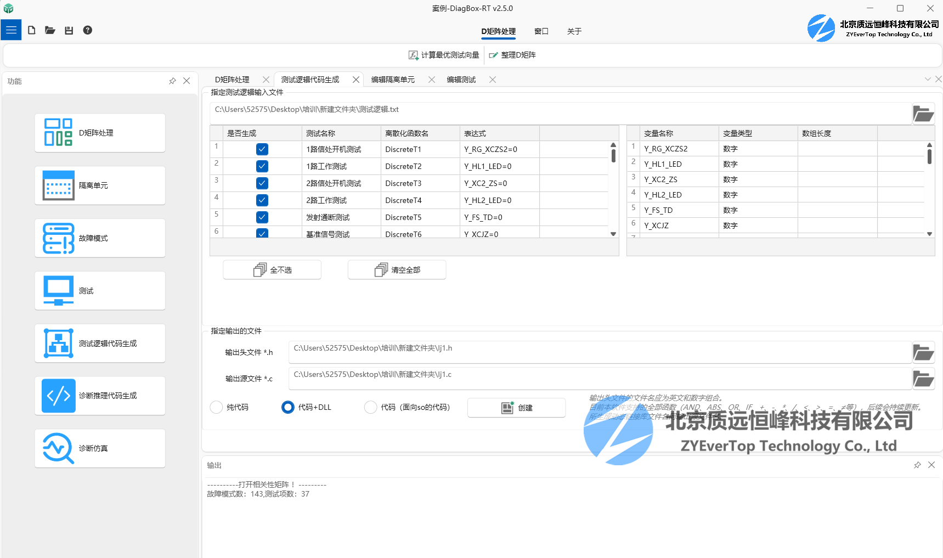The image size is (943, 558).
Task: Browse for output header .h file
Action: (x=923, y=352)
